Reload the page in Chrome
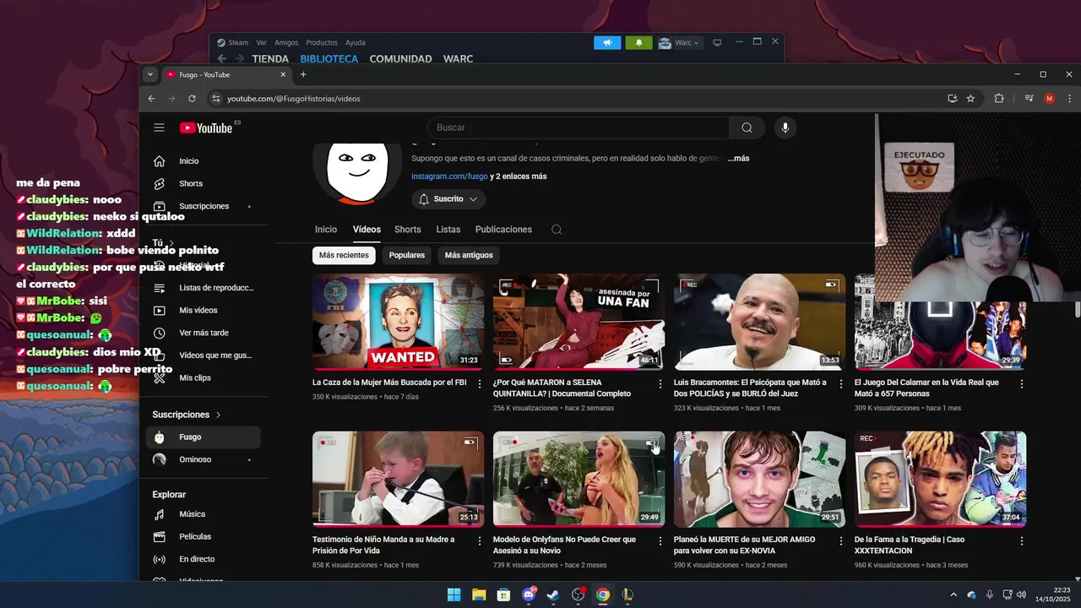This screenshot has height=608, width=1081. pyautogui.click(x=192, y=99)
